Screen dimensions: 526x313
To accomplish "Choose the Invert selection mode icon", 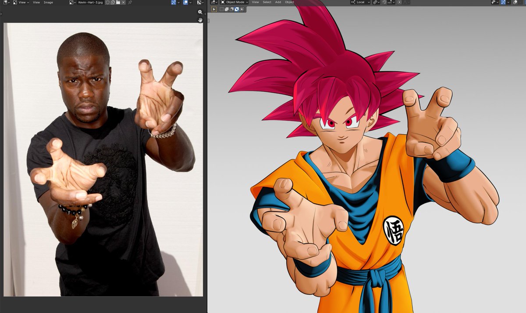I will [237, 9].
